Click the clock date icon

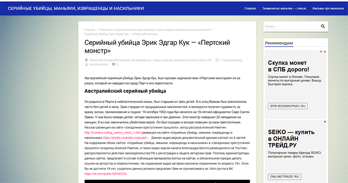tap(217, 60)
